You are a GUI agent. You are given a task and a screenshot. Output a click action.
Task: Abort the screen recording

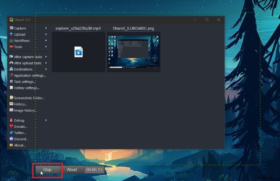(72, 169)
